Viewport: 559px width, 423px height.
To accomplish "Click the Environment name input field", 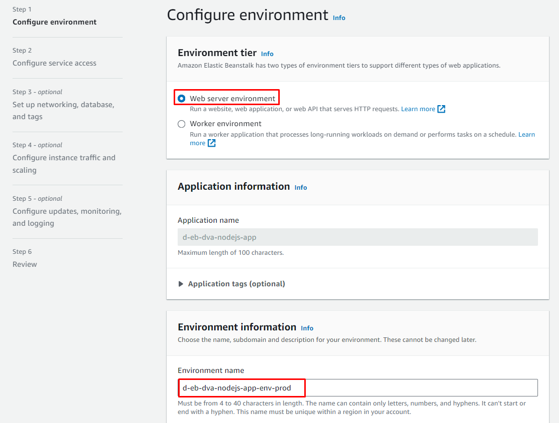I will [x=357, y=388].
